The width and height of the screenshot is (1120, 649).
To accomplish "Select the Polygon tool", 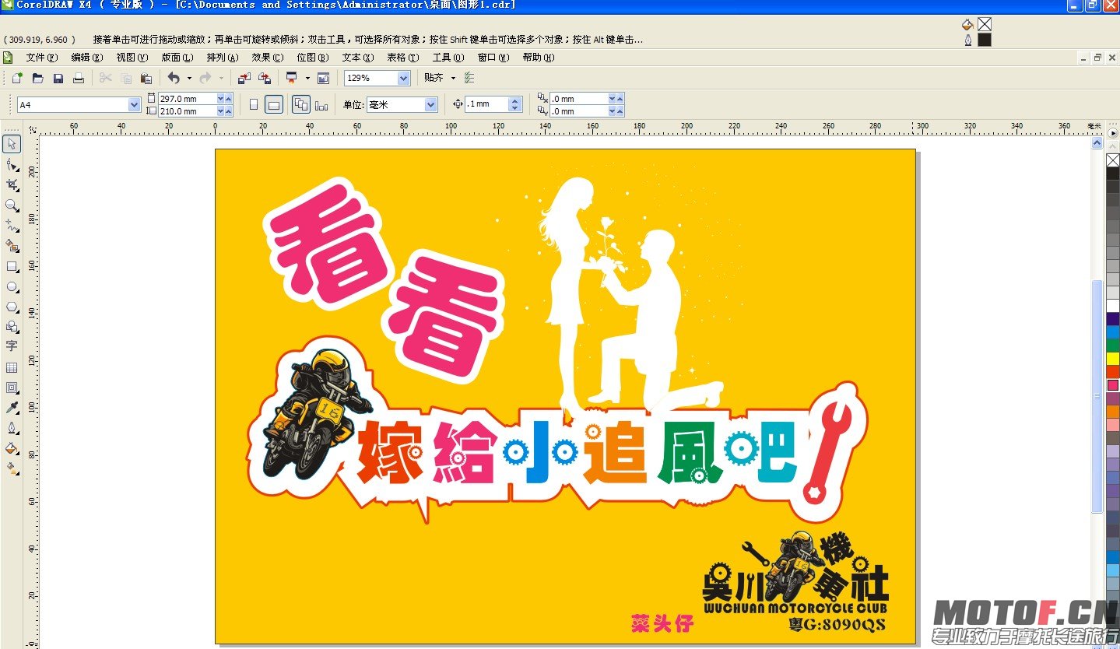I will [12, 307].
